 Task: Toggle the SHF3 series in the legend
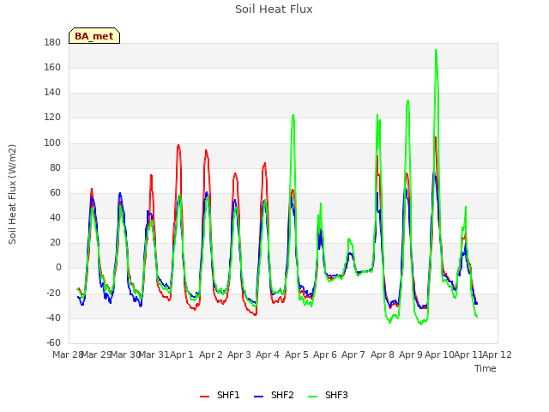coord(328,395)
